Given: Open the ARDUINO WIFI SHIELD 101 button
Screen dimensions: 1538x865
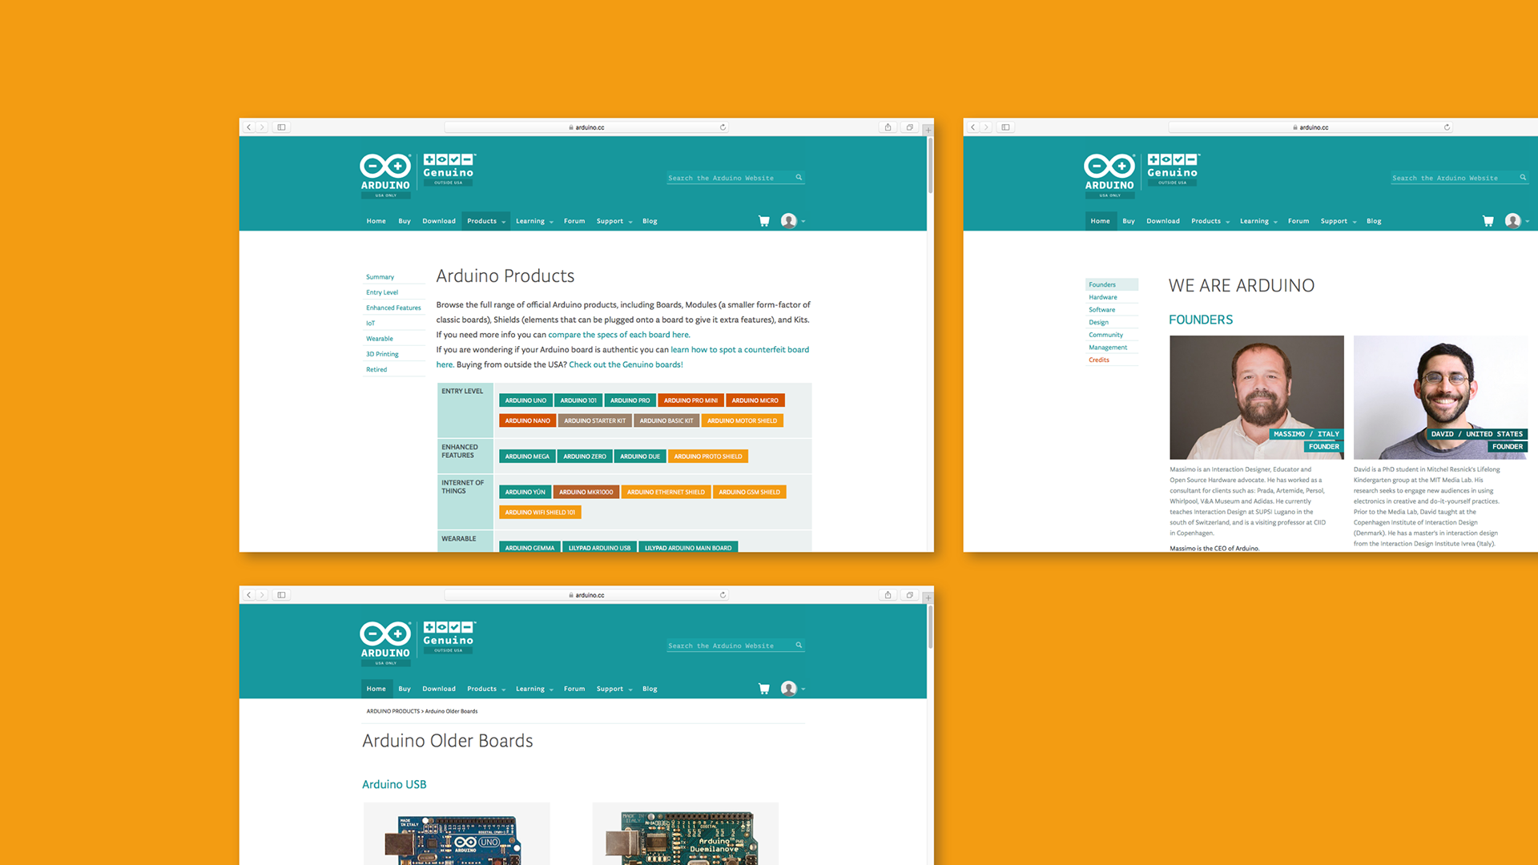Looking at the screenshot, I should (540, 513).
